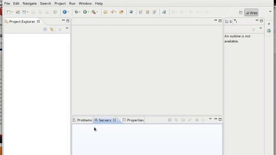Select the Properties tab

(133, 120)
